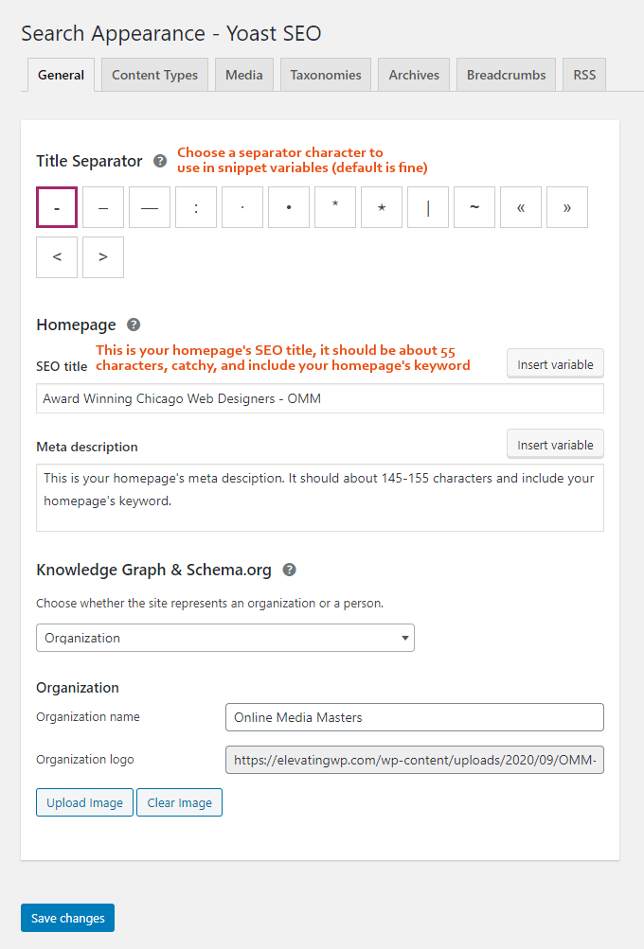Select the pipe separator character

tap(427, 207)
